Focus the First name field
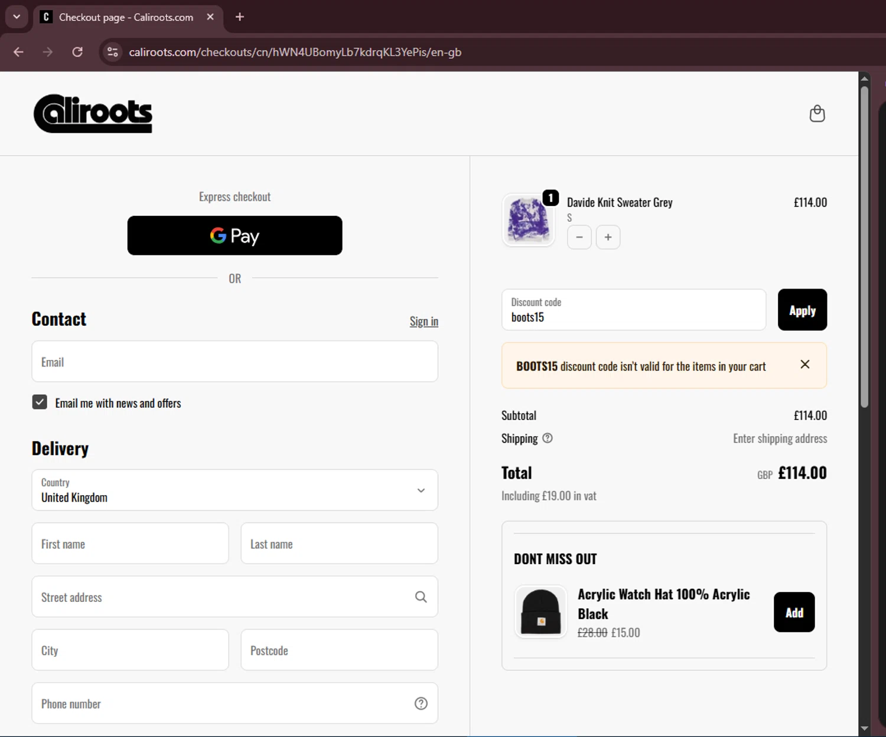 pos(130,543)
